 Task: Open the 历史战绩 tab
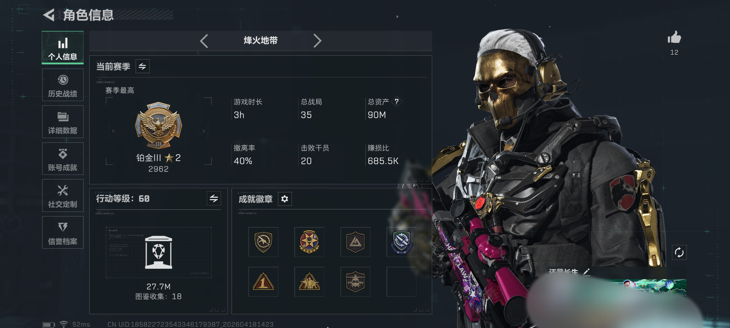63,85
